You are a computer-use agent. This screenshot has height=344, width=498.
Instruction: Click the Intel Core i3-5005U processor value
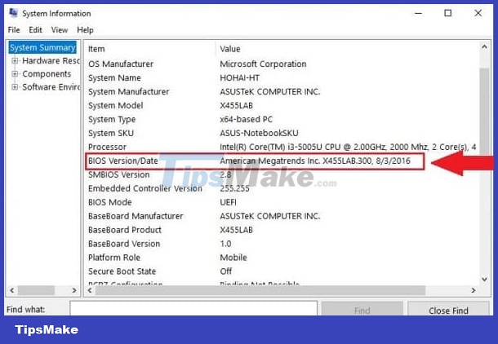tap(348, 147)
